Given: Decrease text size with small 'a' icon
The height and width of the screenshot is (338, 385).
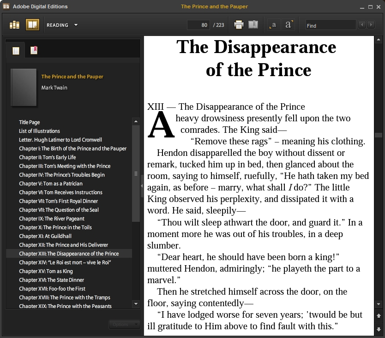Looking at the screenshot, I should point(273,25).
